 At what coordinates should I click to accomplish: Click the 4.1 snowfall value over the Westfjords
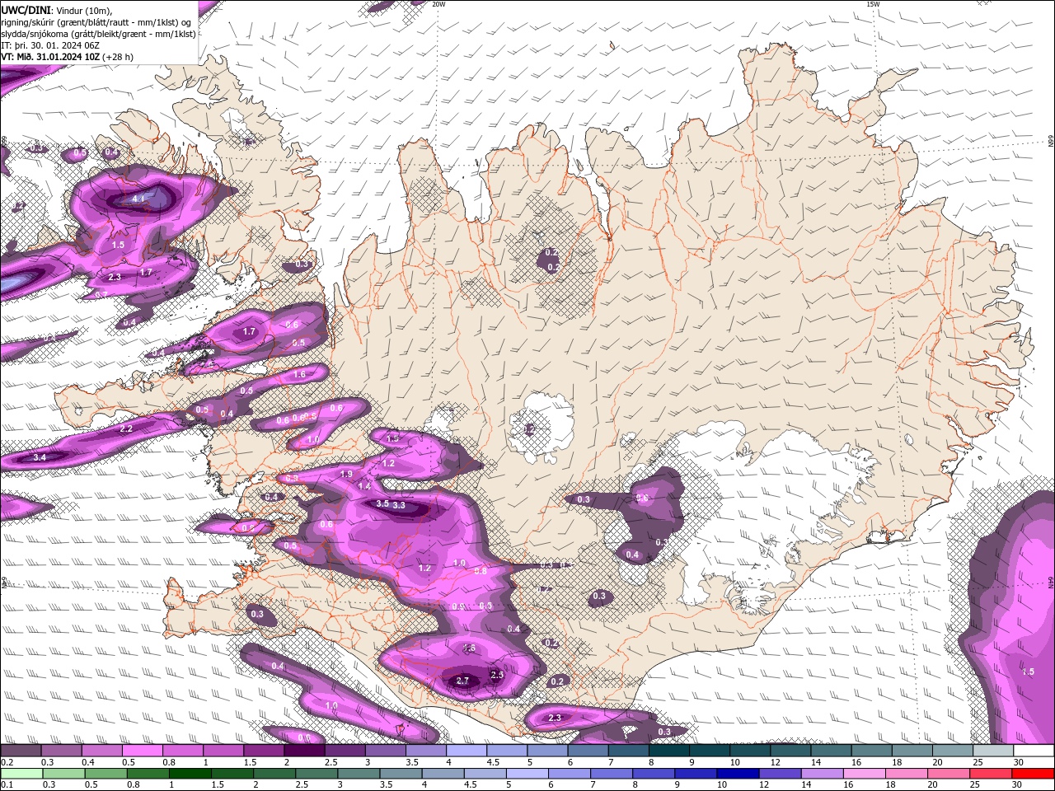[x=138, y=199]
